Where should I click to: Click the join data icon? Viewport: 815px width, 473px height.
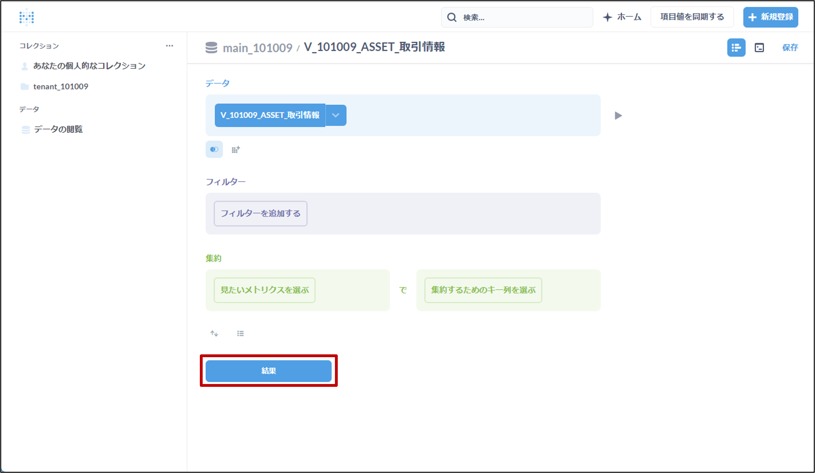[x=214, y=149]
